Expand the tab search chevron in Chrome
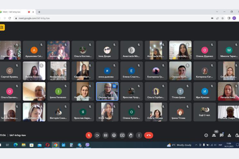 pyautogui.click(x=217, y=12)
